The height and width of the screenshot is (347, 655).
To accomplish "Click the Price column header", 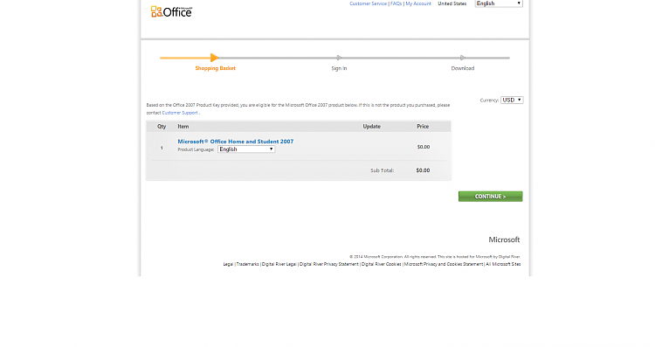I will point(423,126).
